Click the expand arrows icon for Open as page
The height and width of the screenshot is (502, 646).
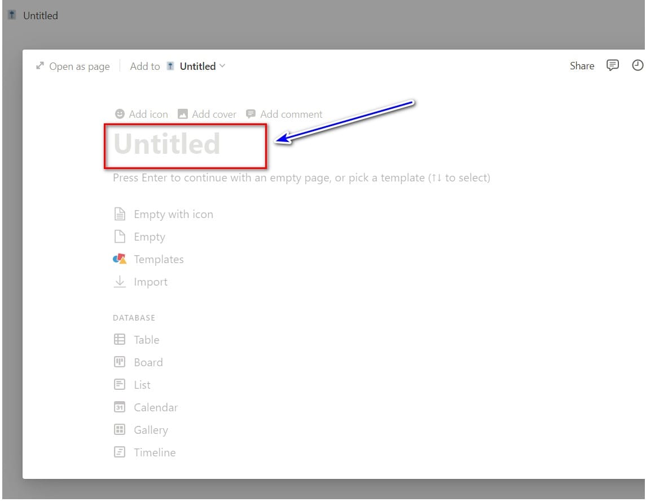click(40, 66)
